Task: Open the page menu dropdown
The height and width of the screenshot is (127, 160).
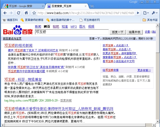Action: pos(146,13)
